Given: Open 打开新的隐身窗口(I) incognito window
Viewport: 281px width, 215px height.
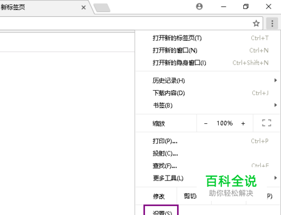Looking at the screenshot, I should pyautogui.click(x=207, y=62).
